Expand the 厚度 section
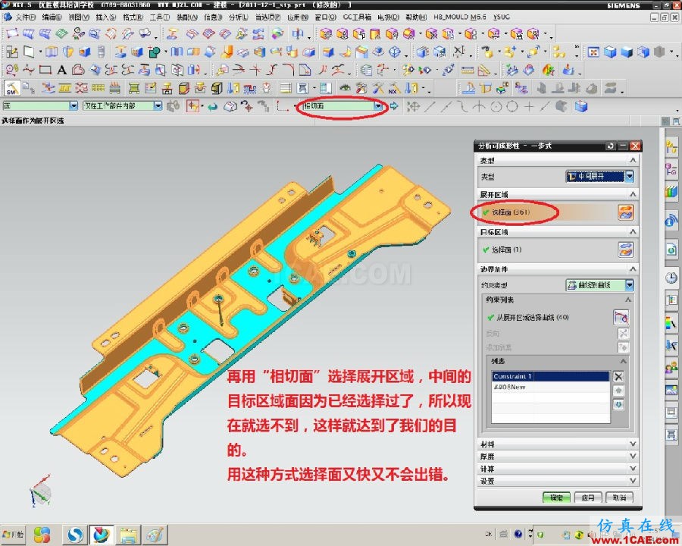Image resolution: width=682 pixels, height=546 pixels. (558, 457)
